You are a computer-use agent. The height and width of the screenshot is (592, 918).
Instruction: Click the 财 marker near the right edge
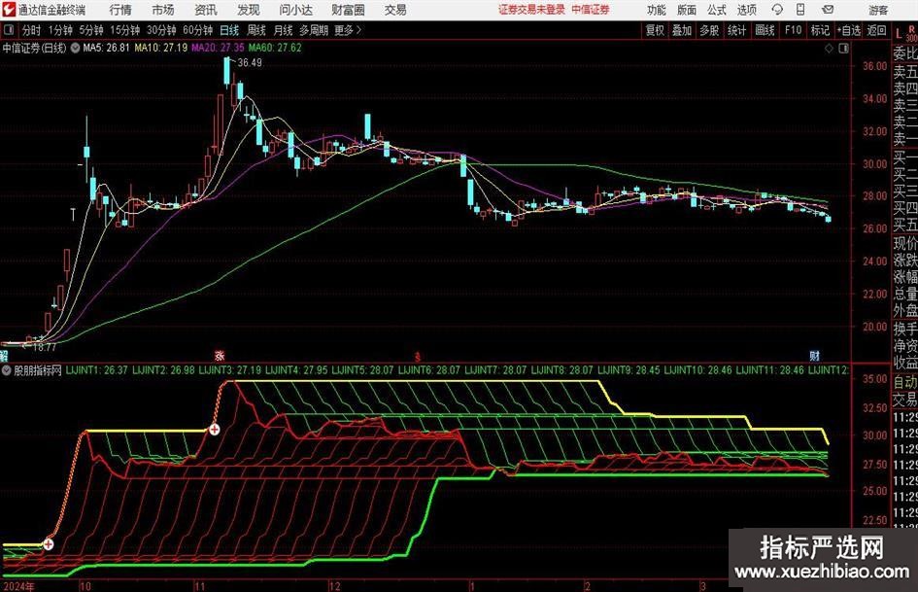point(814,355)
